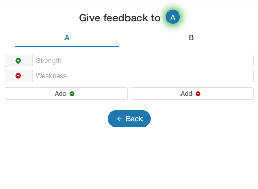Viewport: 258px width, 189px height.
Task: Click the blue A avatar badge
Action: point(173,17)
